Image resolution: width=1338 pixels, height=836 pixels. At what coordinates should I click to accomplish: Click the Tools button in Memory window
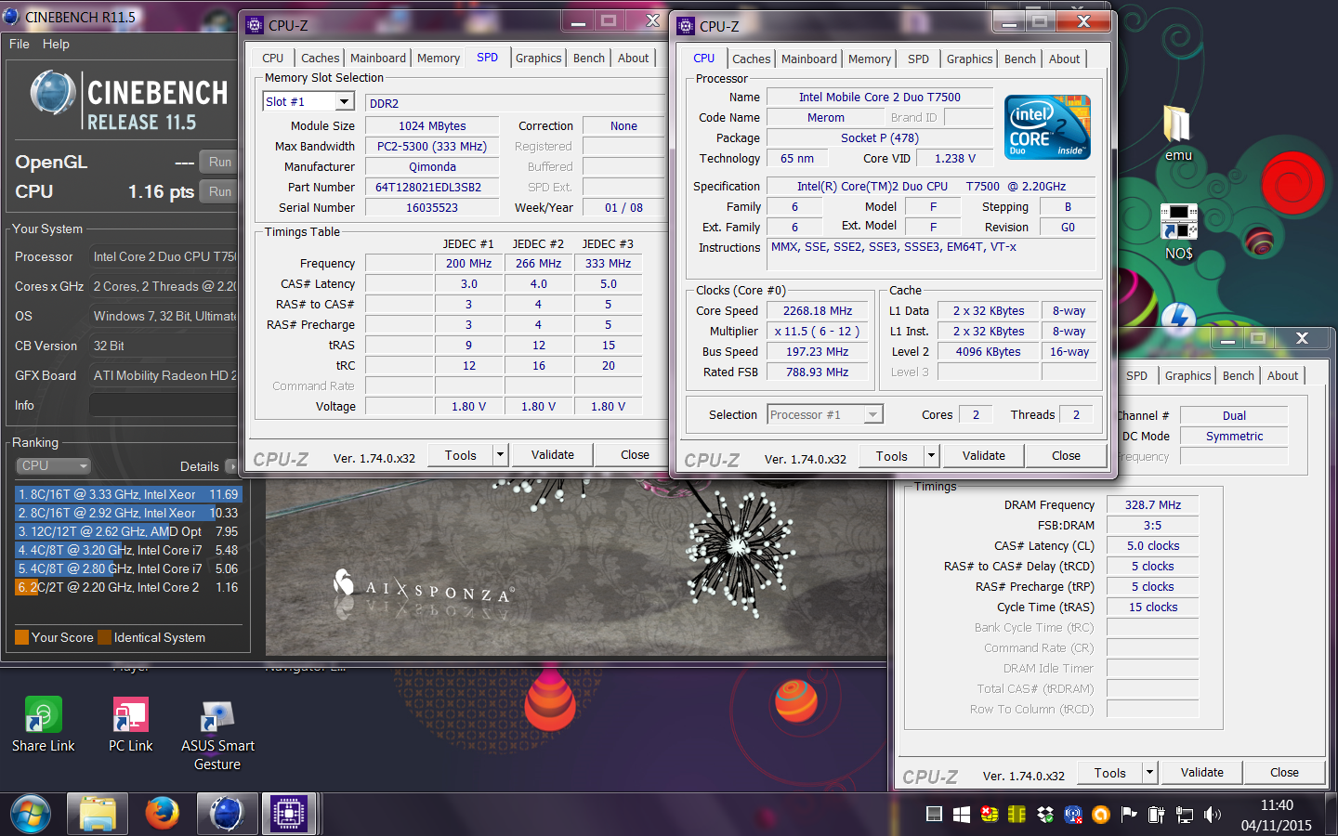[x=1109, y=772]
